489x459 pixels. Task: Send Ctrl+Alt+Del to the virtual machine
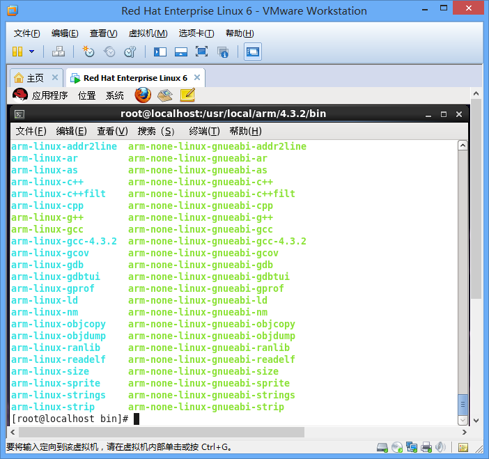[59, 52]
